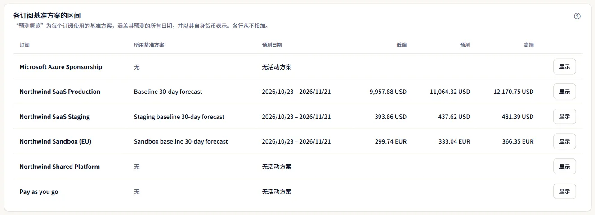Click 无活动方案 in the Pay as you go row
This screenshot has height=215, width=595.
277,192
